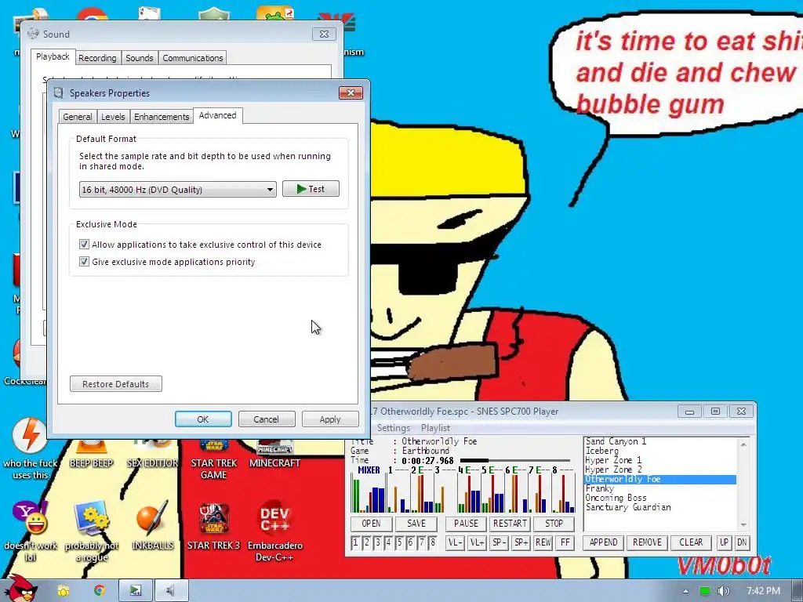Click the volume icon in the system tray
Viewport: 803px width, 602px height.
pyautogui.click(x=724, y=591)
